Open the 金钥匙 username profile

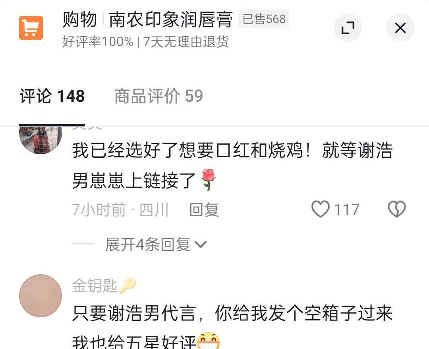point(95,285)
